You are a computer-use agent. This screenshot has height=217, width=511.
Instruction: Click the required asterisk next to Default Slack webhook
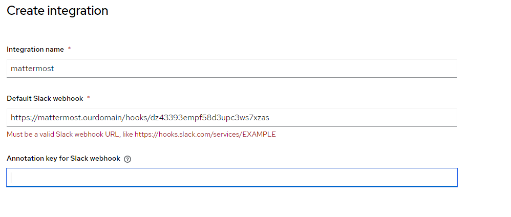pos(88,98)
